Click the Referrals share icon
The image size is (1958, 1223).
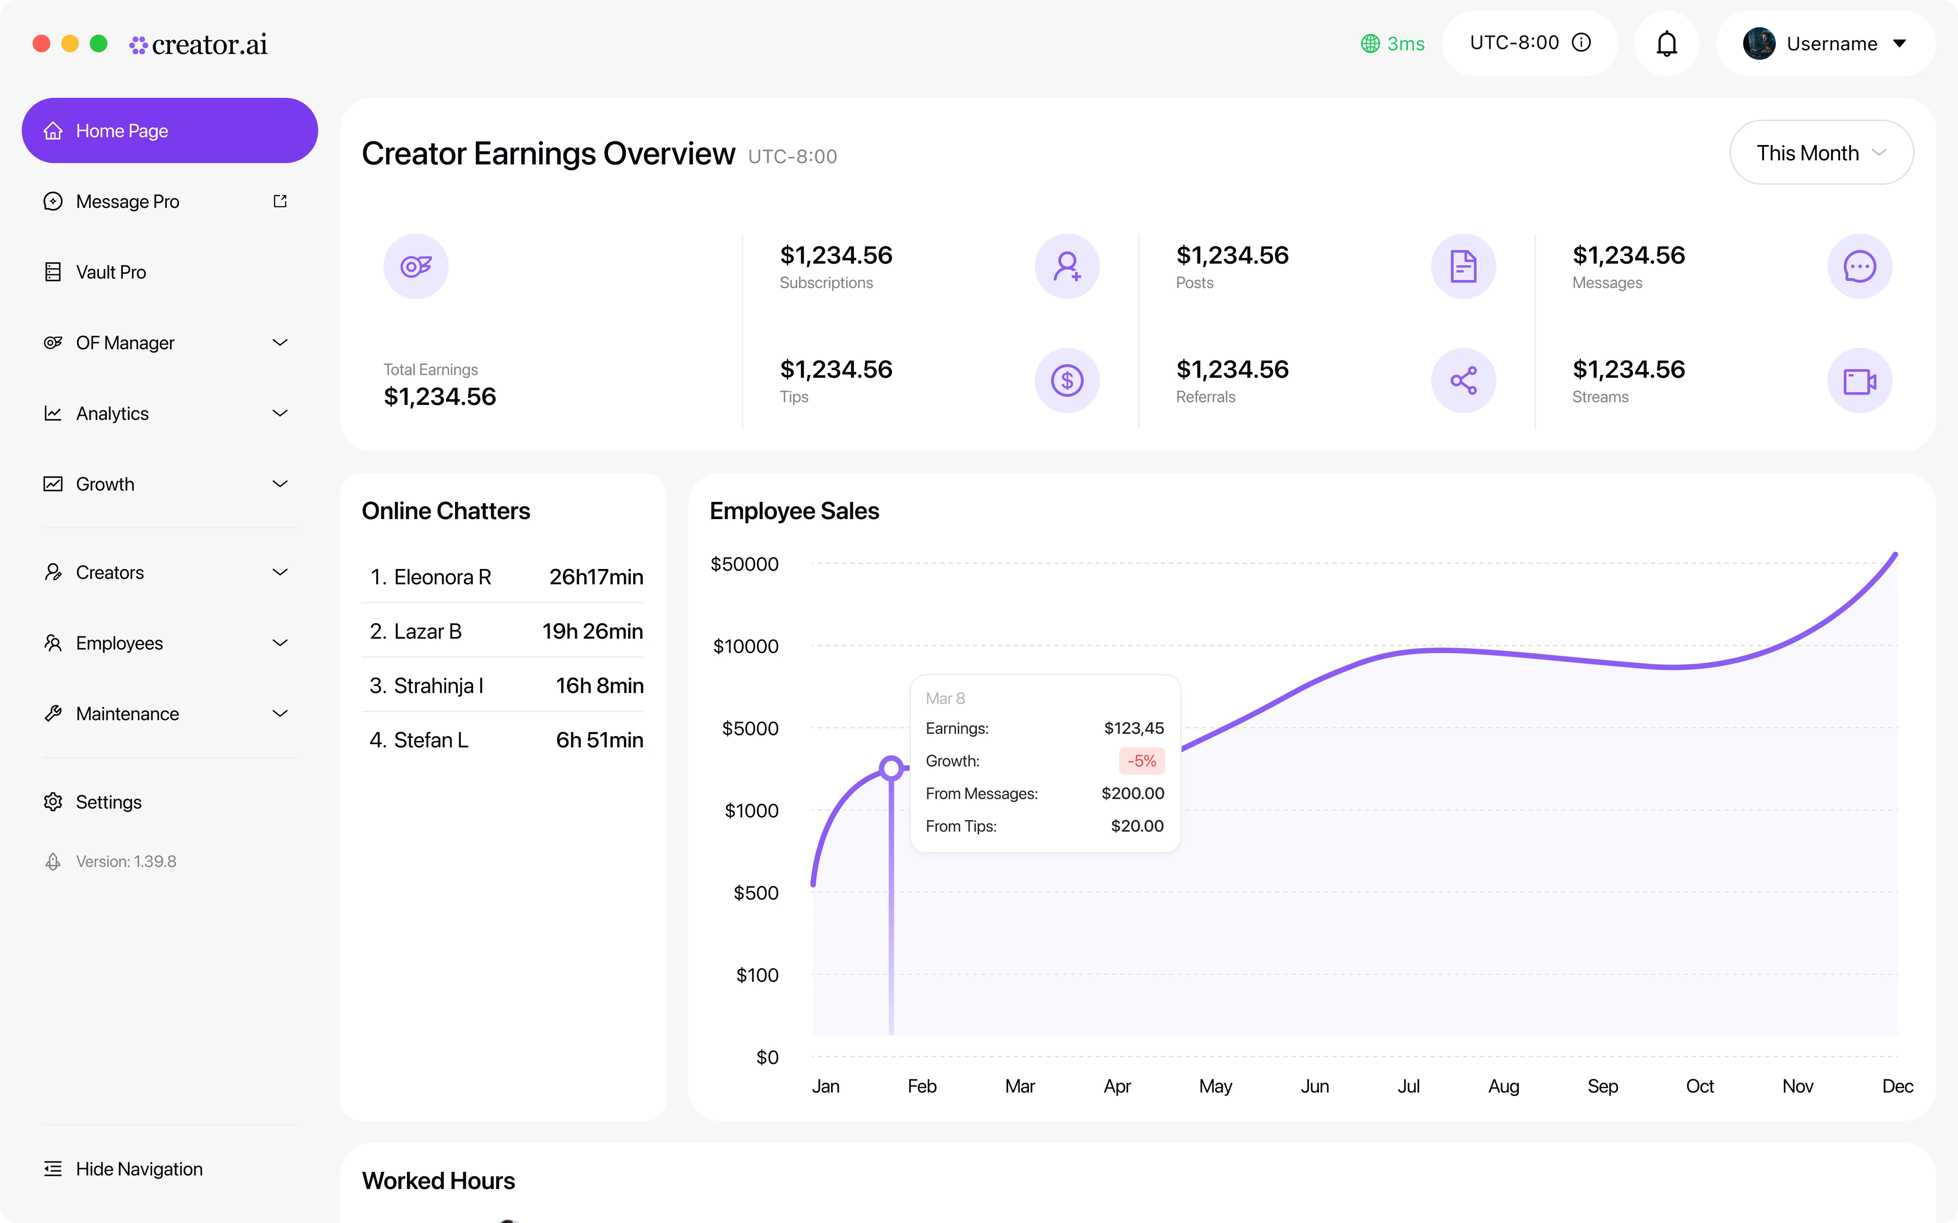(1463, 380)
